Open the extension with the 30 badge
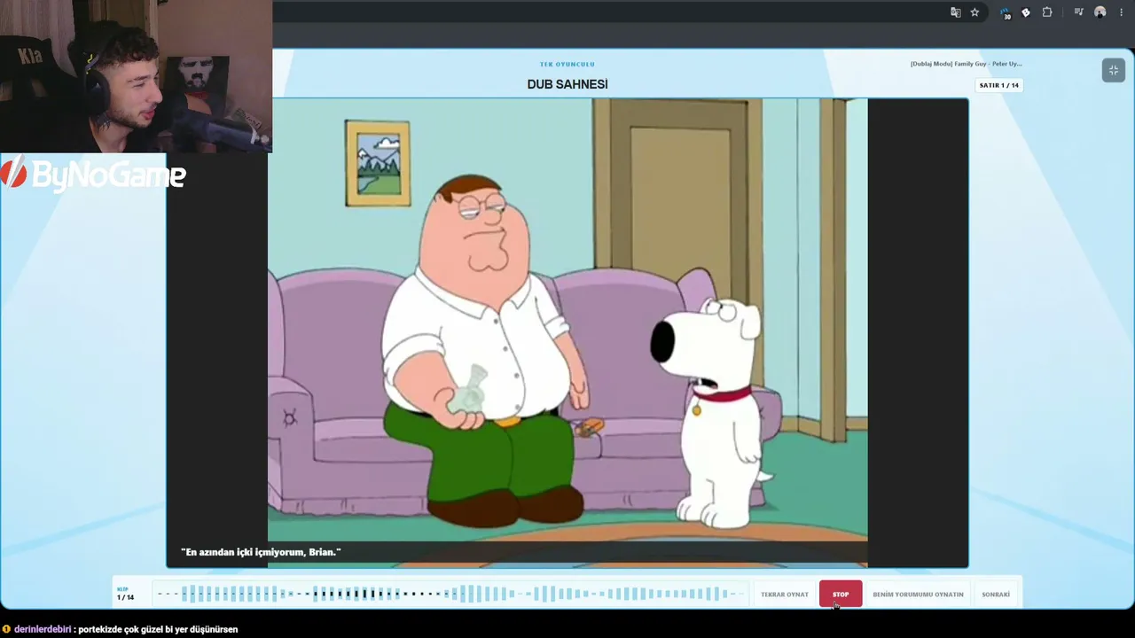Screen dimensions: 1135x638 (x=1005, y=12)
